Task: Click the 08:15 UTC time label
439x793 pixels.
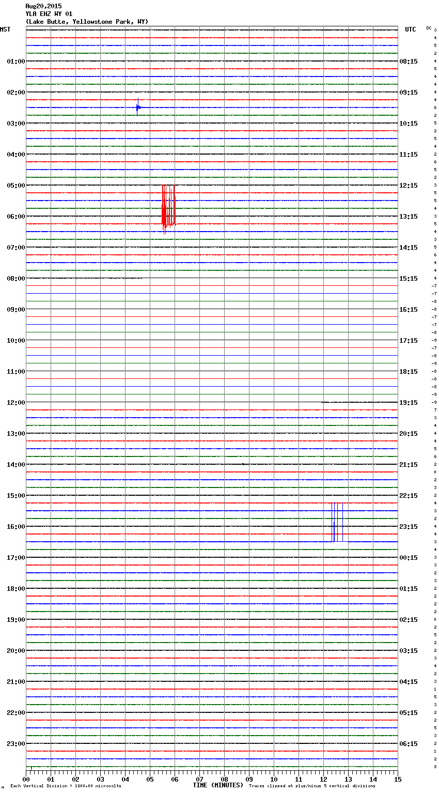Action: click(409, 62)
